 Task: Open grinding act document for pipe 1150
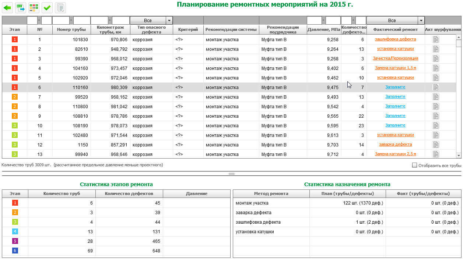click(436, 145)
